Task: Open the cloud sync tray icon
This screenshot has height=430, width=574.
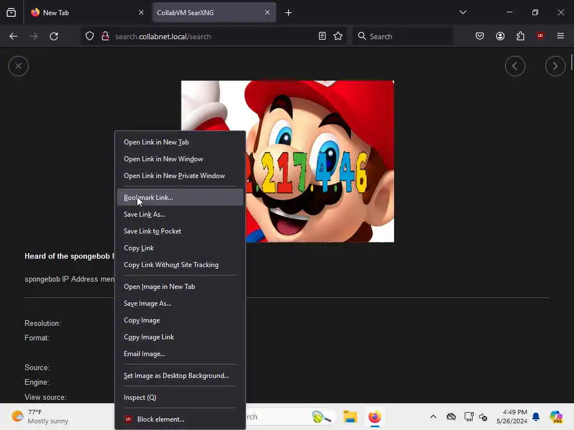Action: click(x=451, y=417)
